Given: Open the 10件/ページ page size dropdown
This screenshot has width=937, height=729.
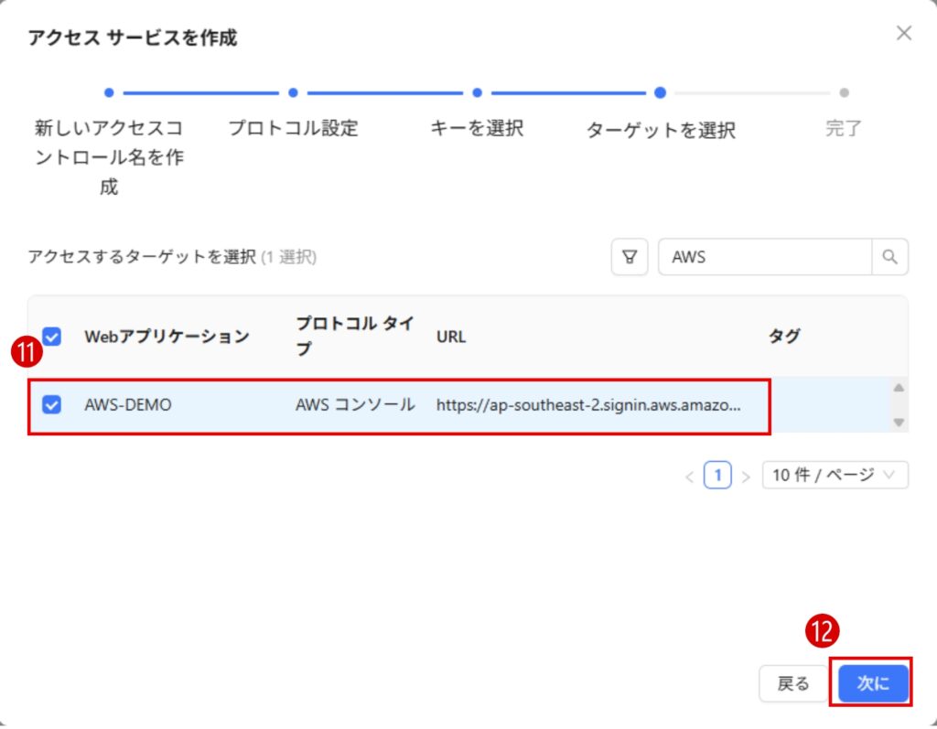Looking at the screenshot, I should tap(835, 476).
